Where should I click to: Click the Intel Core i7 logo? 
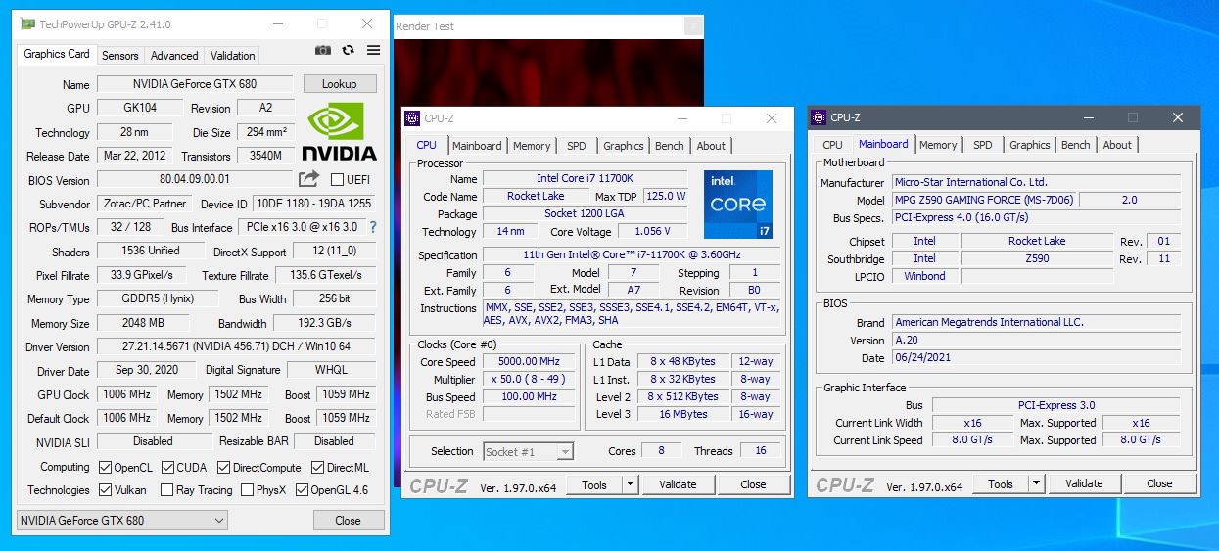[x=738, y=205]
